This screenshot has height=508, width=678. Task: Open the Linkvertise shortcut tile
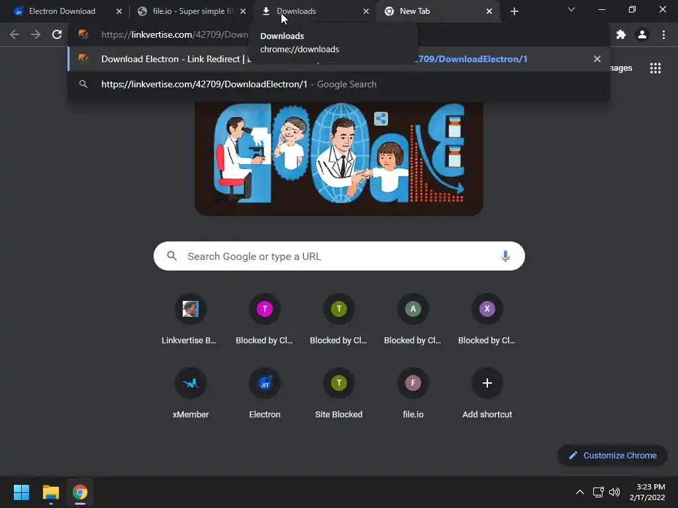pos(190,319)
